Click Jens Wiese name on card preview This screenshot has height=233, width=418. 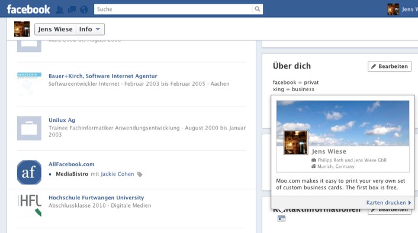[329, 151]
